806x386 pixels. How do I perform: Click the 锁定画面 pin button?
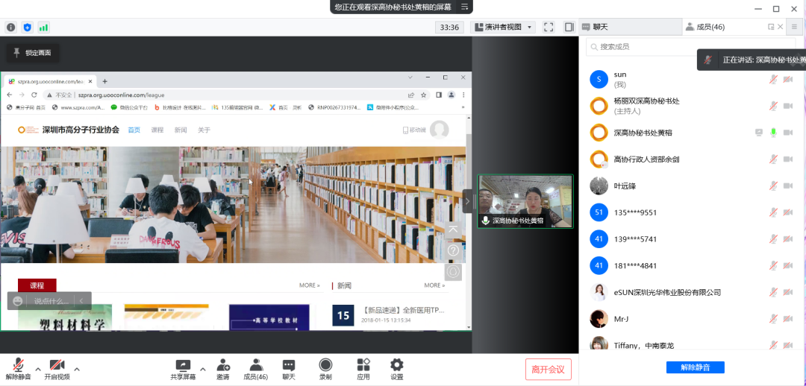pyautogui.click(x=32, y=52)
